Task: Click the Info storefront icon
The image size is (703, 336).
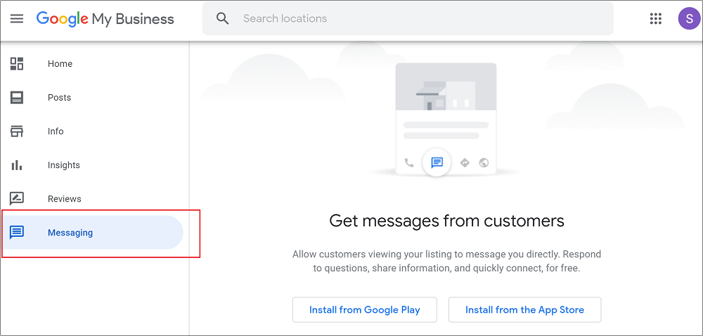Action: (x=17, y=131)
